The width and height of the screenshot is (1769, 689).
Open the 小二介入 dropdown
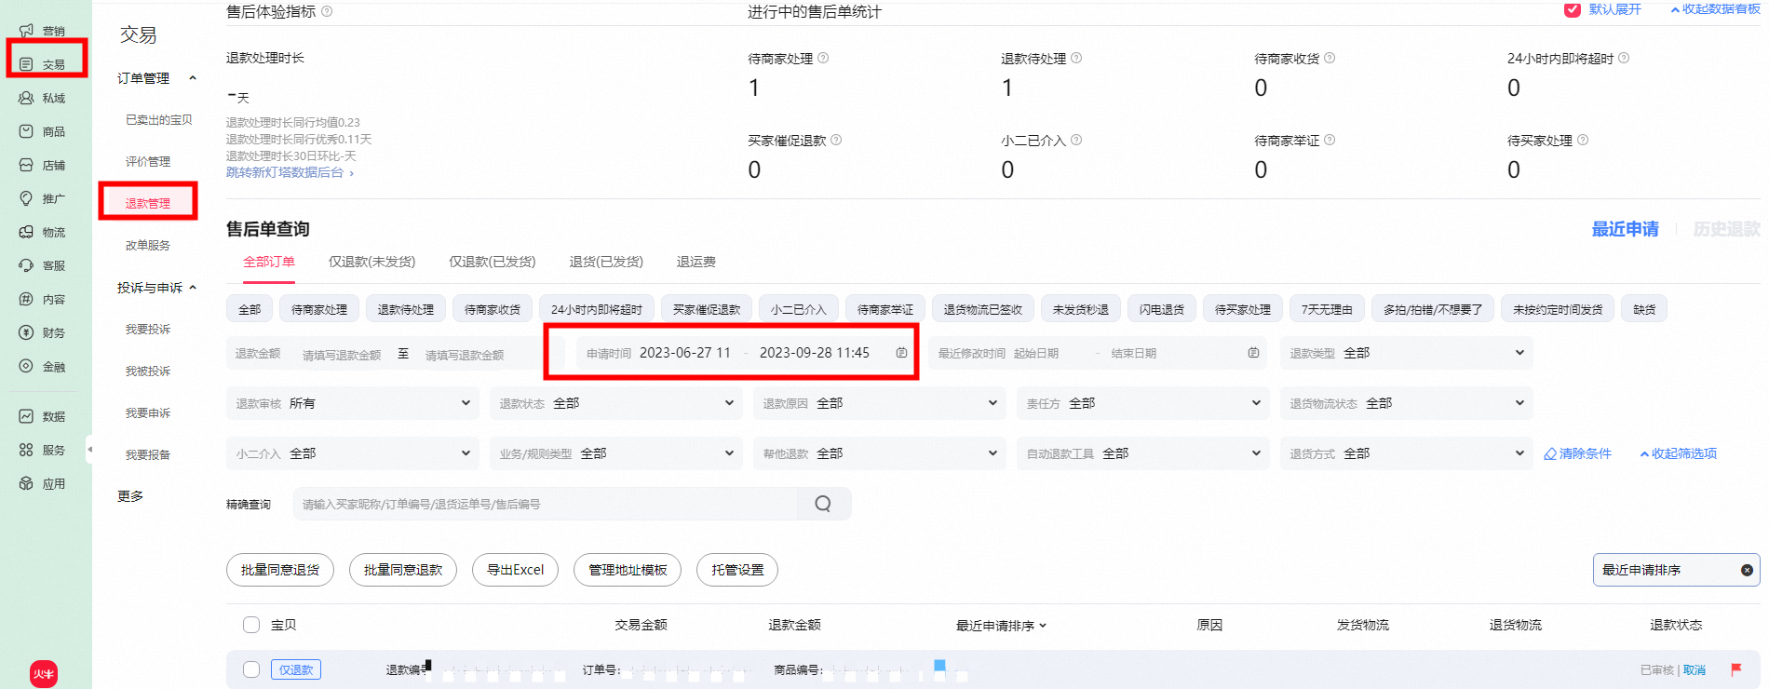coord(353,453)
